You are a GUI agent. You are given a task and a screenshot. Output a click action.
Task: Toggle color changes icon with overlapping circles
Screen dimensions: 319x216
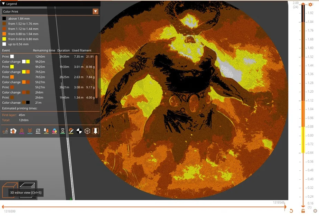click(55, 131)
